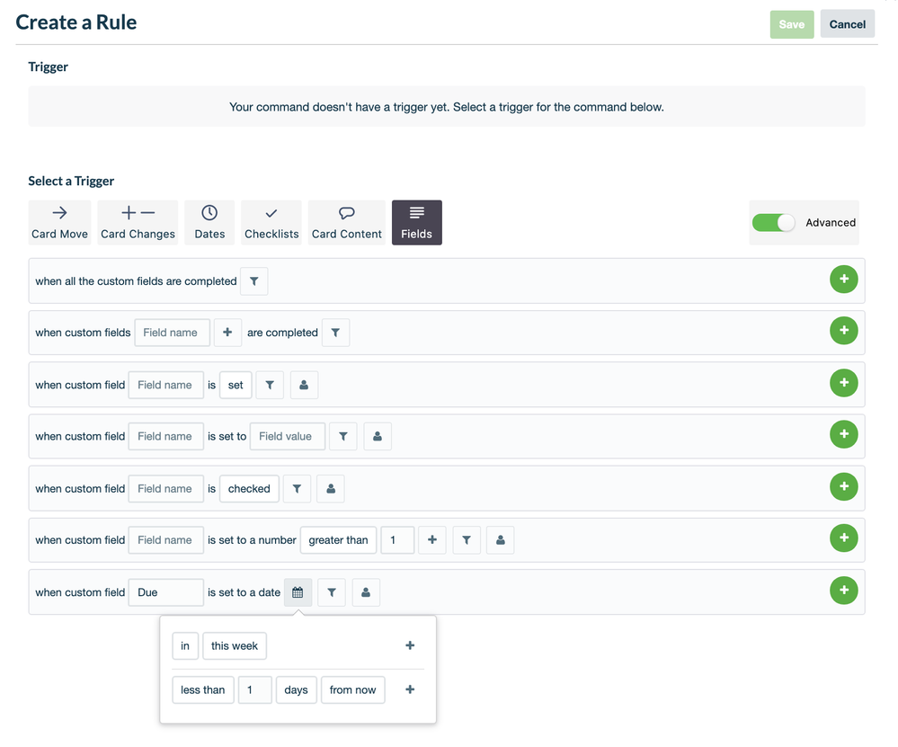Click the person icon in 'is checked' row
This screenshot has width=898, height=747.
coord(331,489)
